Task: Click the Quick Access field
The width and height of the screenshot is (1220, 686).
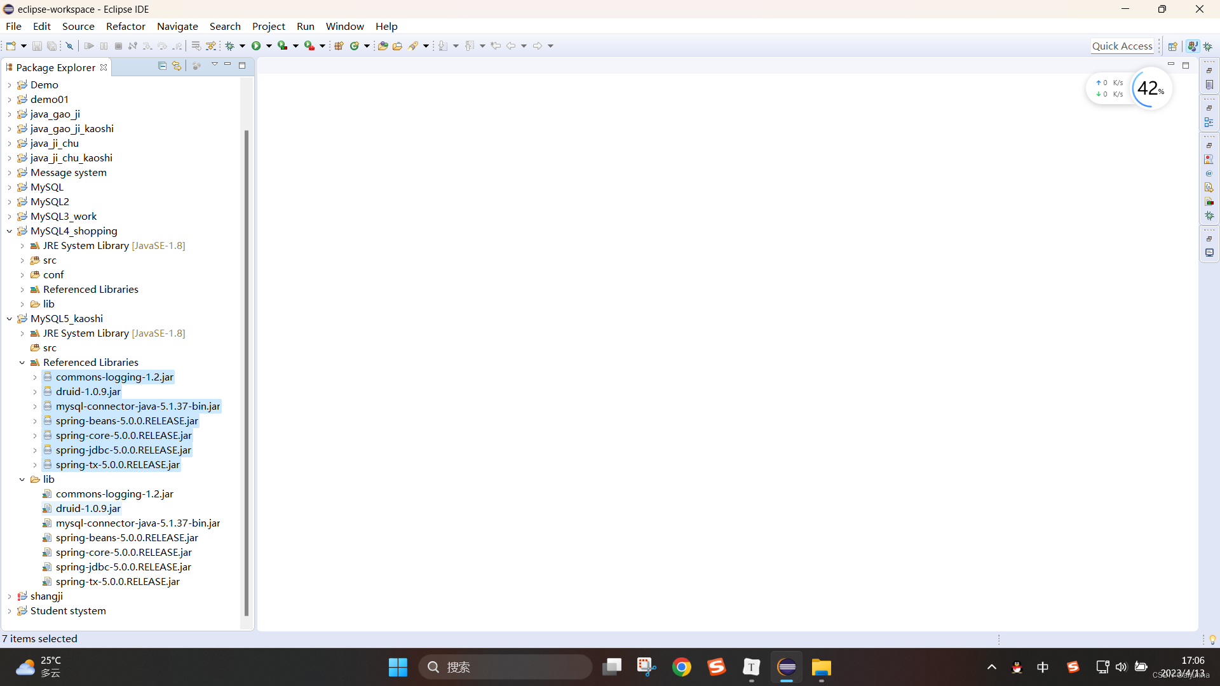Action: click(1122, 46)
